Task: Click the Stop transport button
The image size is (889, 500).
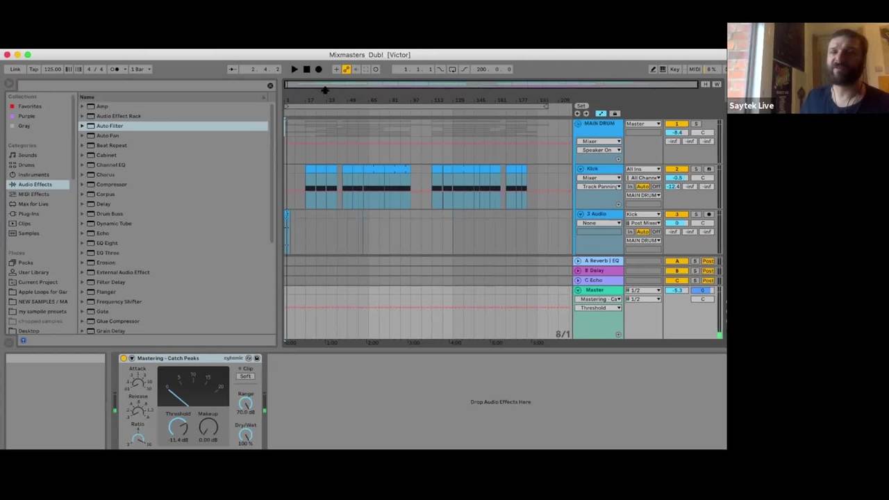Action: click(306, 69)
